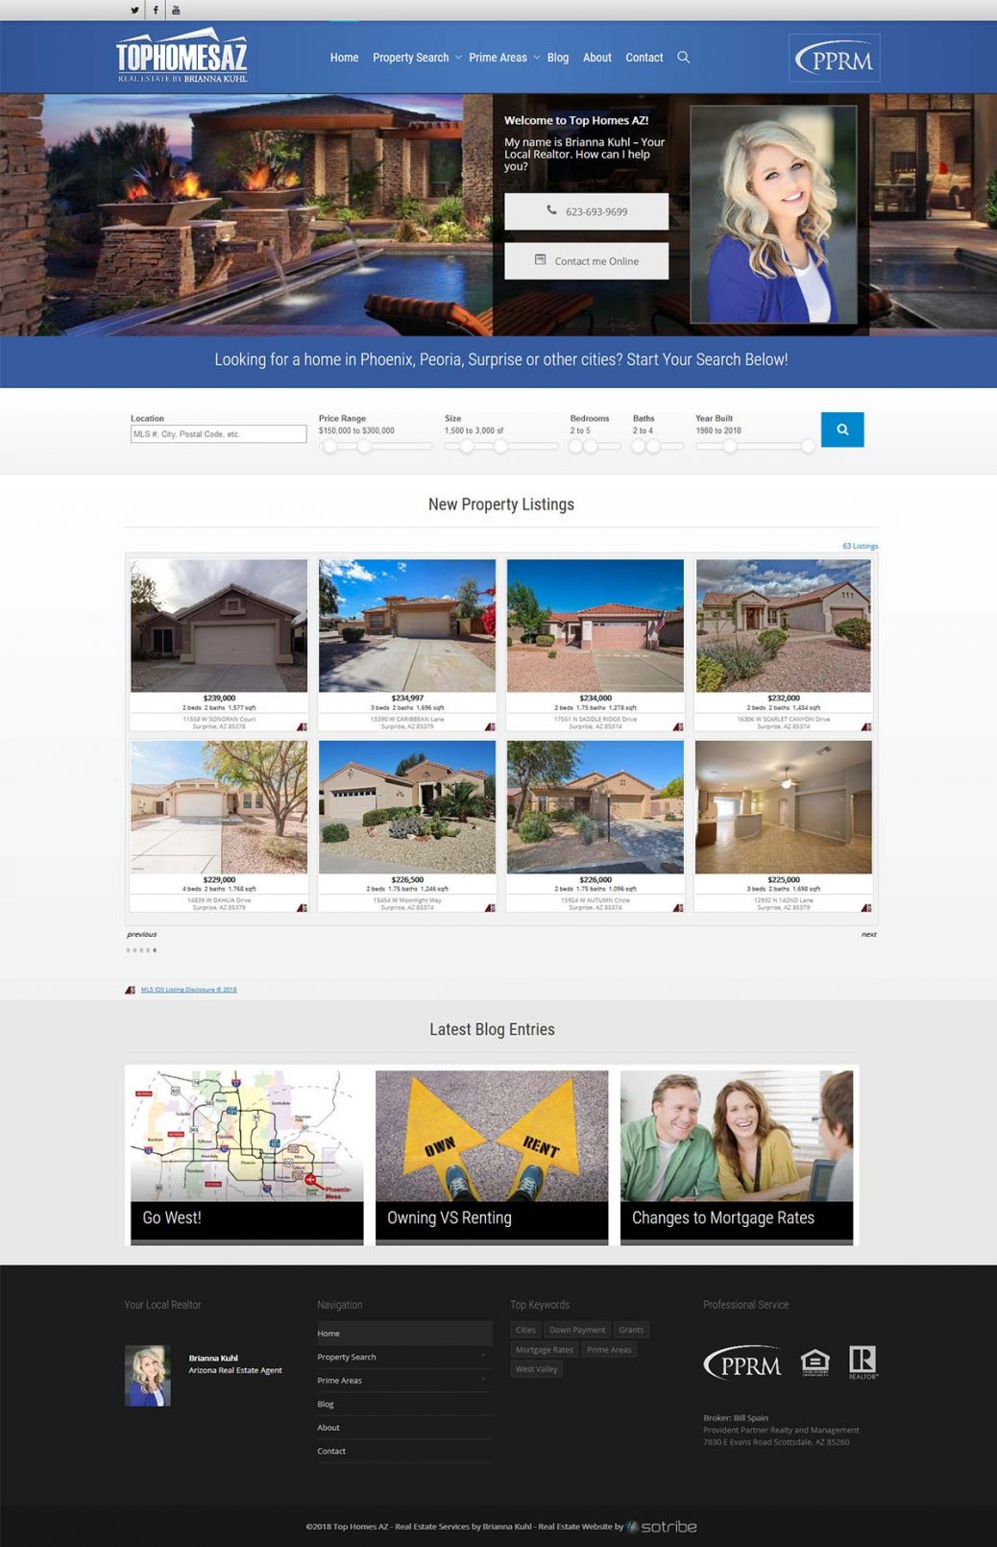This screenshot has height=1547, width=997.
Task: Expand Prime Areas submenu in footer navigation
Action: point(483,1380)
